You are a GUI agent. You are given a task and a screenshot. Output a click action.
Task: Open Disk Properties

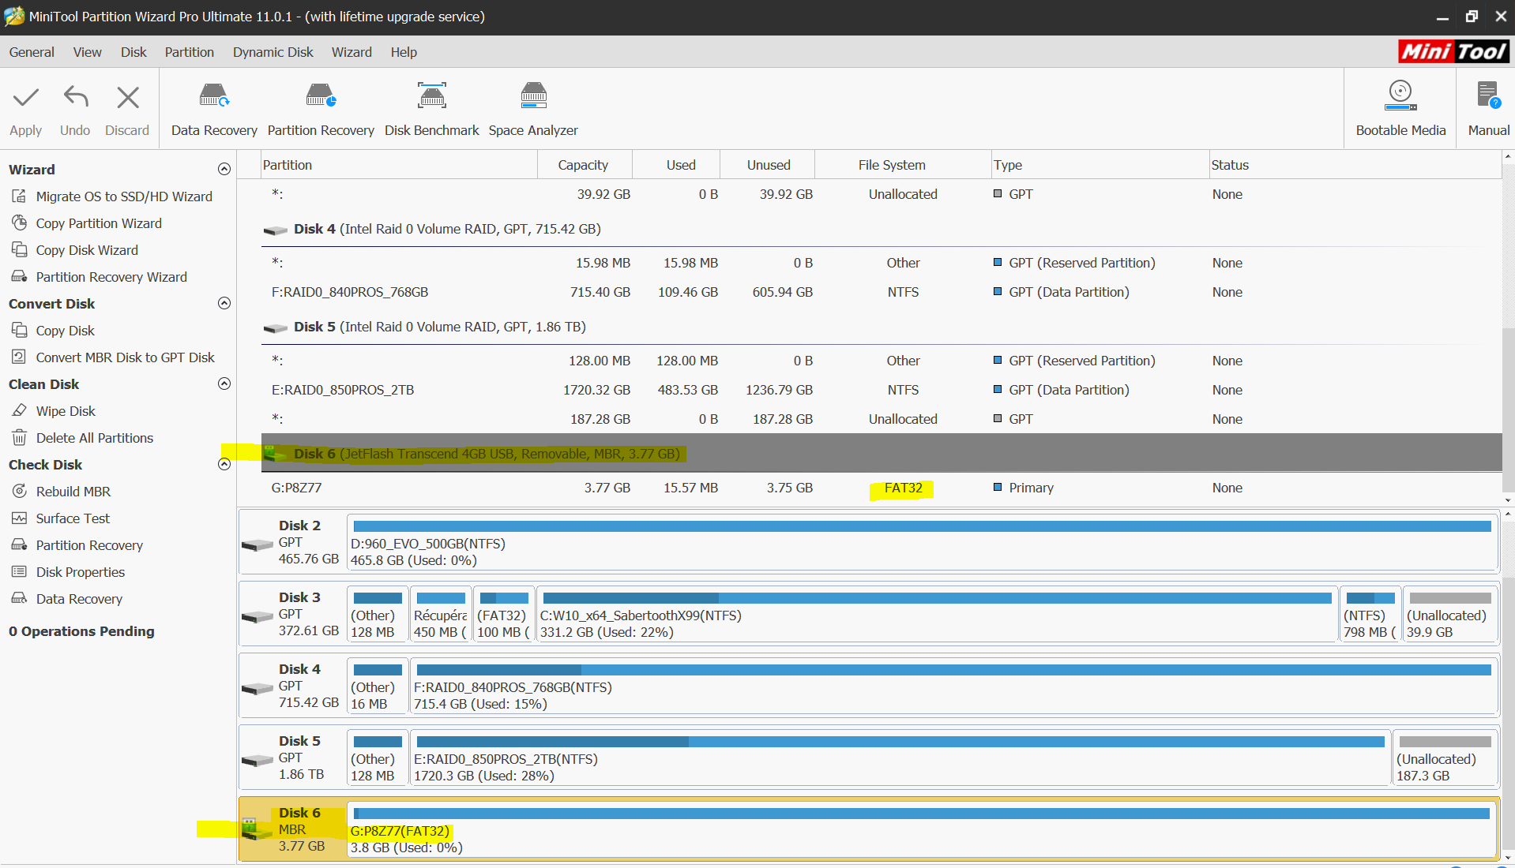pyautogui.click(x=81, y=572)
